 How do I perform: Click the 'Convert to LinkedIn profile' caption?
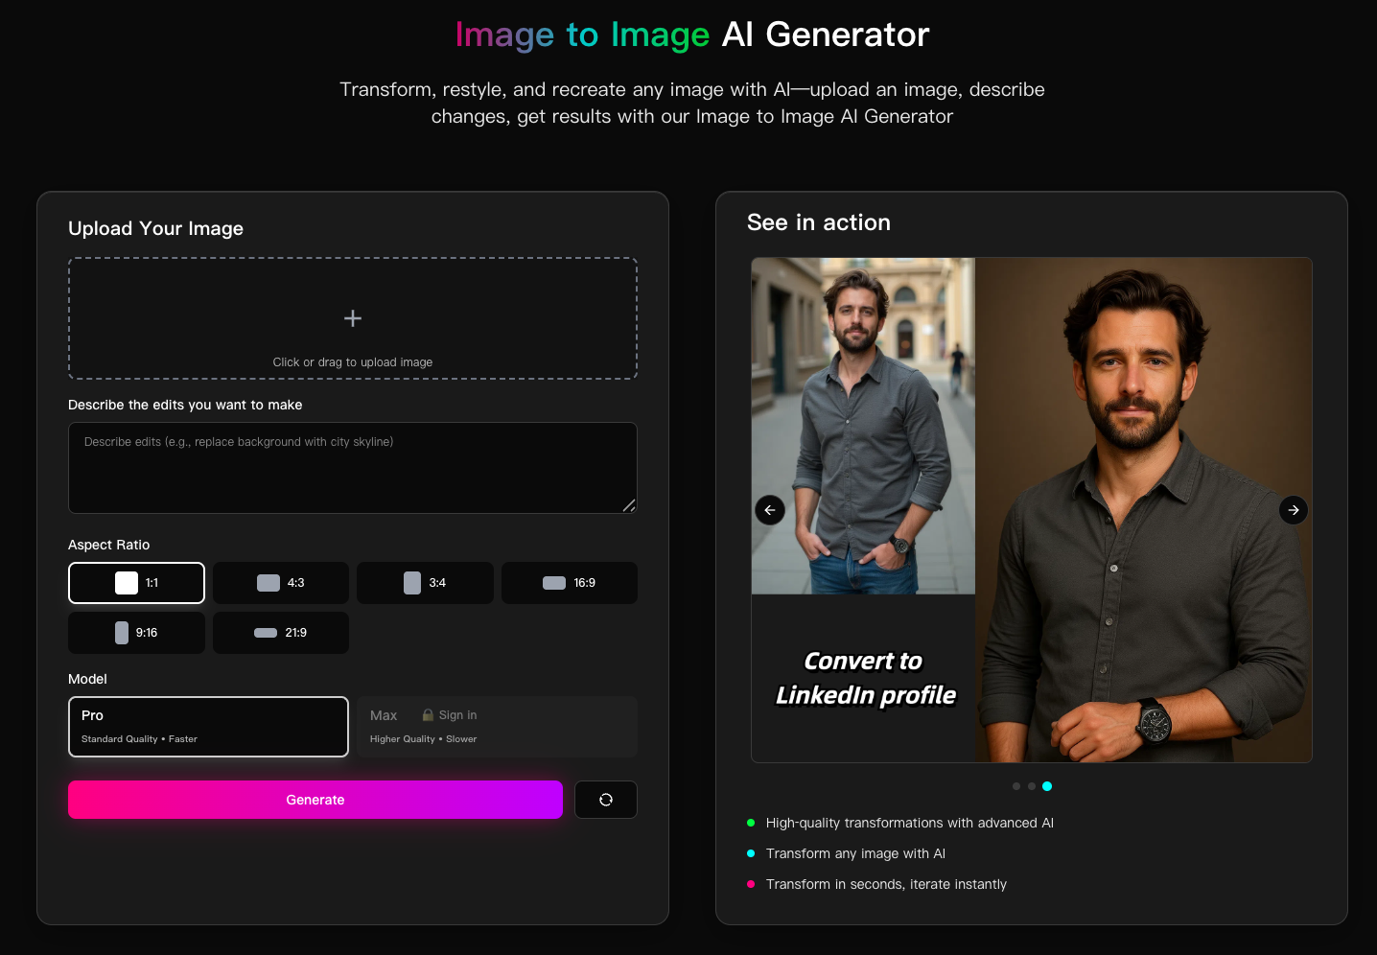[x=865, y=678]
